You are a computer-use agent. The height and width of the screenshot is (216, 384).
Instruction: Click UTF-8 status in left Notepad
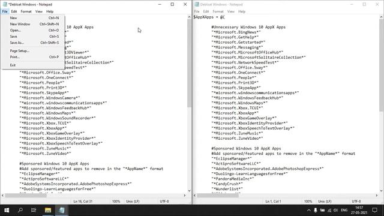[164, 202]
